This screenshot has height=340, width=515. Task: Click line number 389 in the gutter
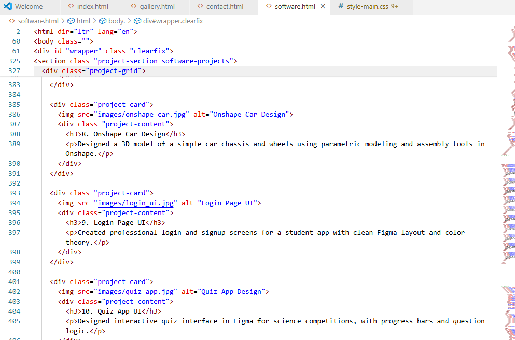pos(14,144)
